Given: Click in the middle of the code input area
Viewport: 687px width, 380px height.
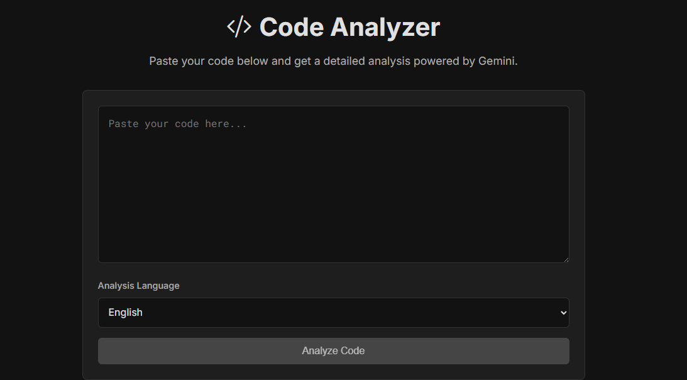Looking at the screenshot, I should [333, 184].
